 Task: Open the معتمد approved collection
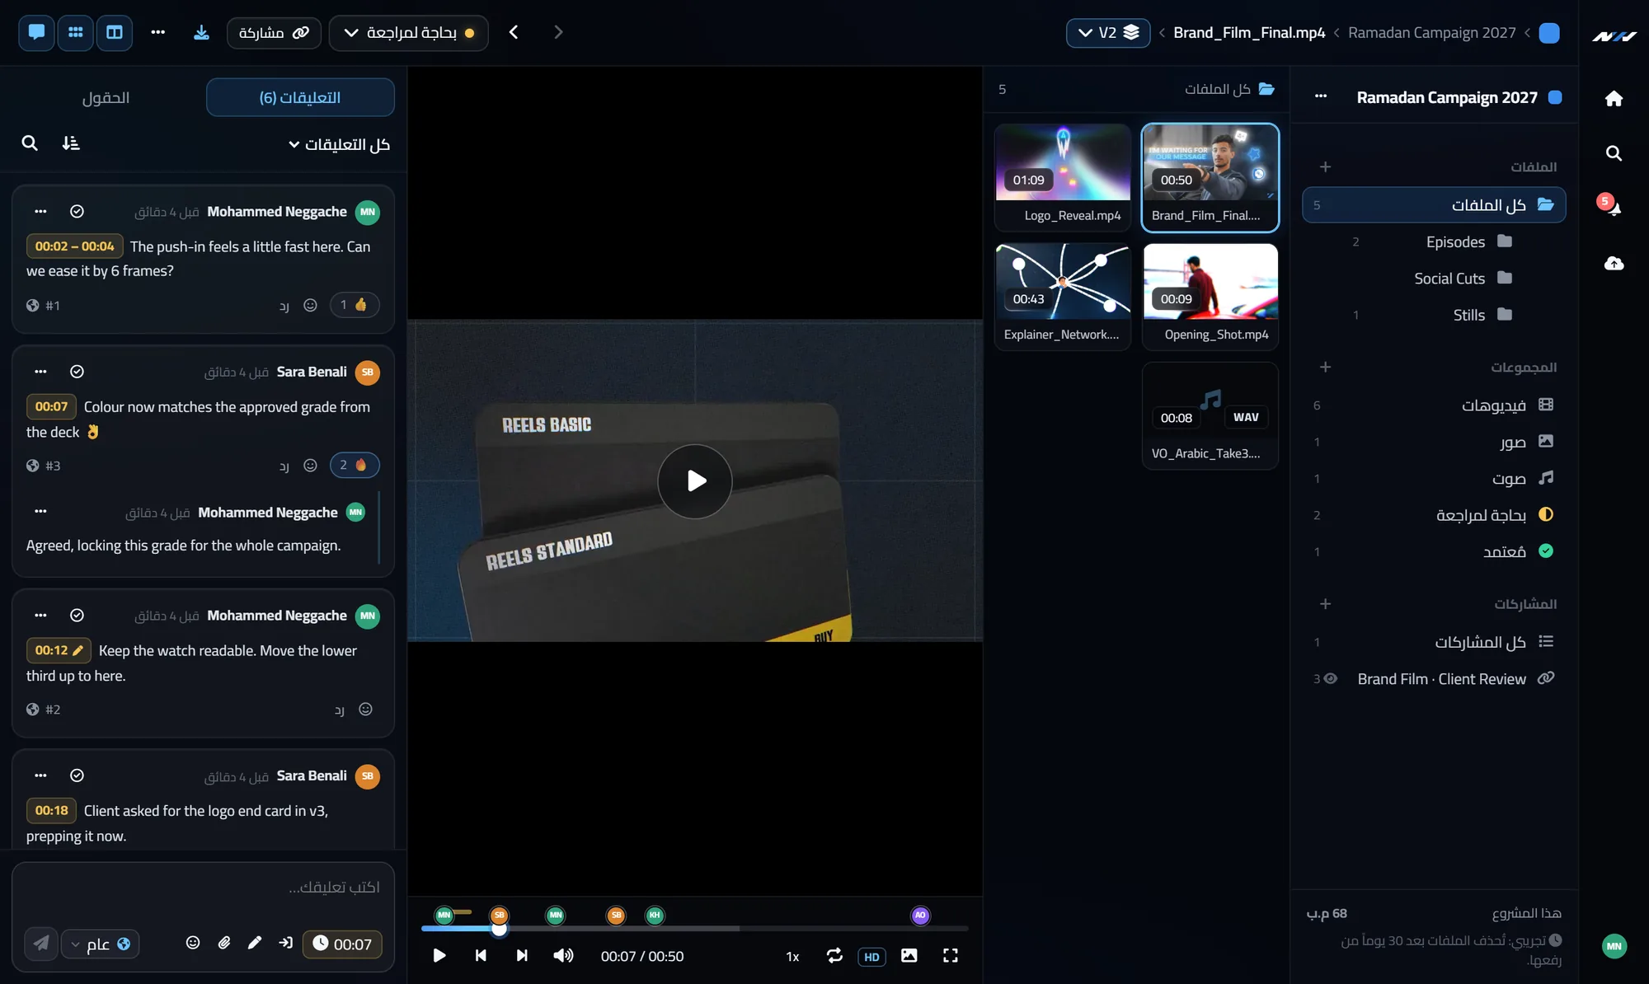(x=1435, y=551)
